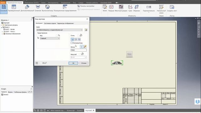Open the Инструменты ribbon tab
Viewport: 201px width, 113px height.
click(x=53, y=3)
